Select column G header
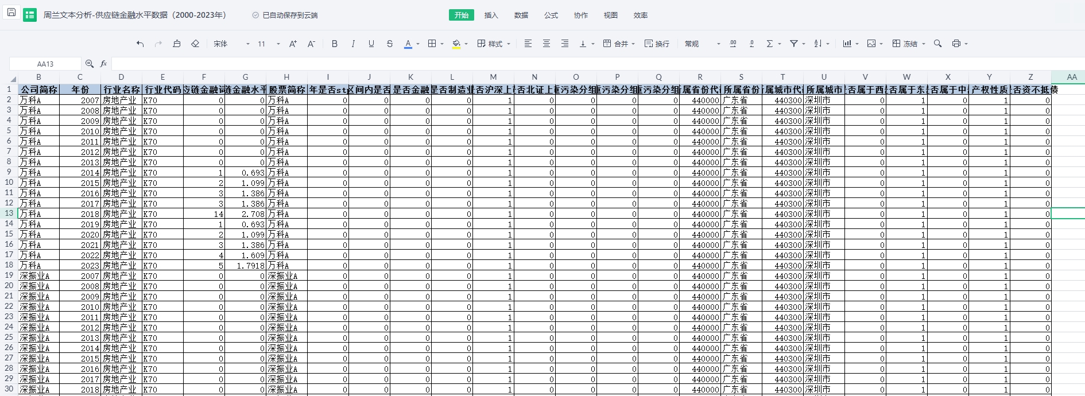Image resolution: width=1085 pixels, height=396 pixels. 245,77
